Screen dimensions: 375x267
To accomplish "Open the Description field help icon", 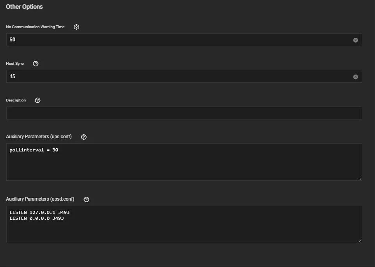I will pyautogui.click(x=37, y=100).
